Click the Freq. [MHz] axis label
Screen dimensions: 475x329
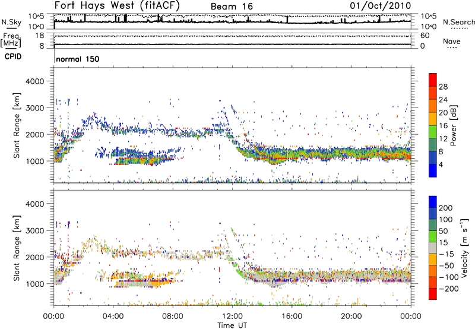tap(11, 40)
